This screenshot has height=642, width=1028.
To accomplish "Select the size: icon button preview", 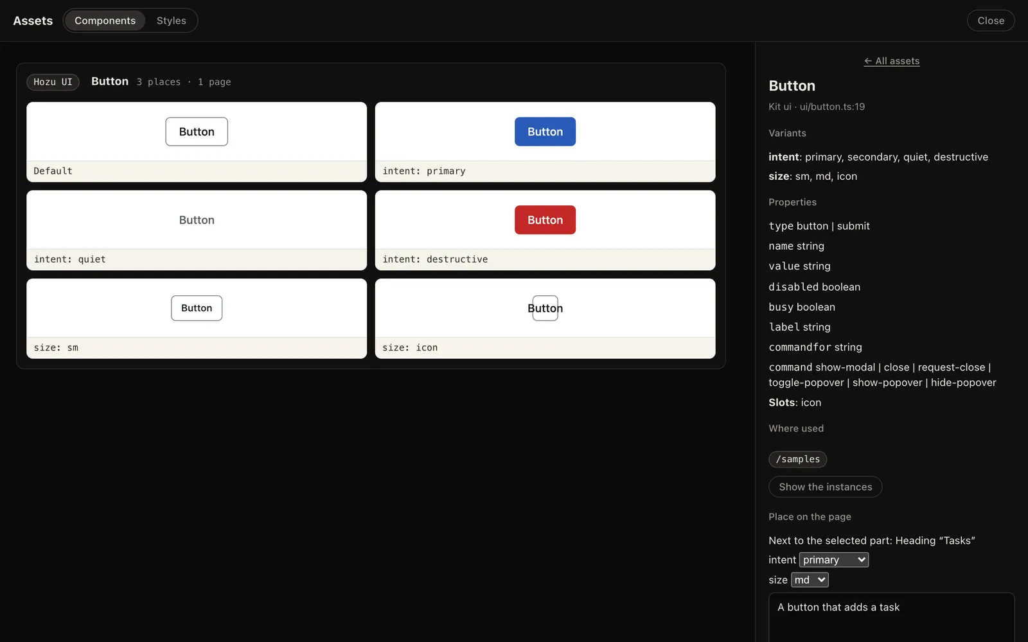I will pyautogui.click(x=545, y=308).
